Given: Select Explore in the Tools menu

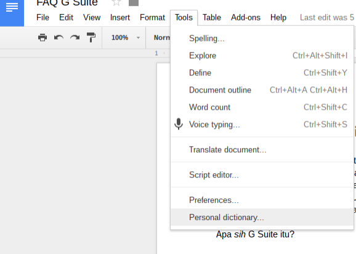Looking at the screenshot, I should pyautogui.click(x=262, y=55).
